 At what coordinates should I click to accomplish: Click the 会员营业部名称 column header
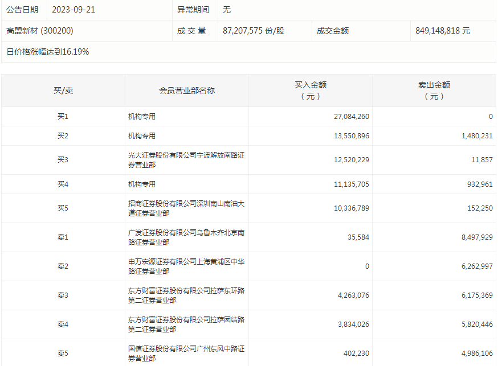187,91
